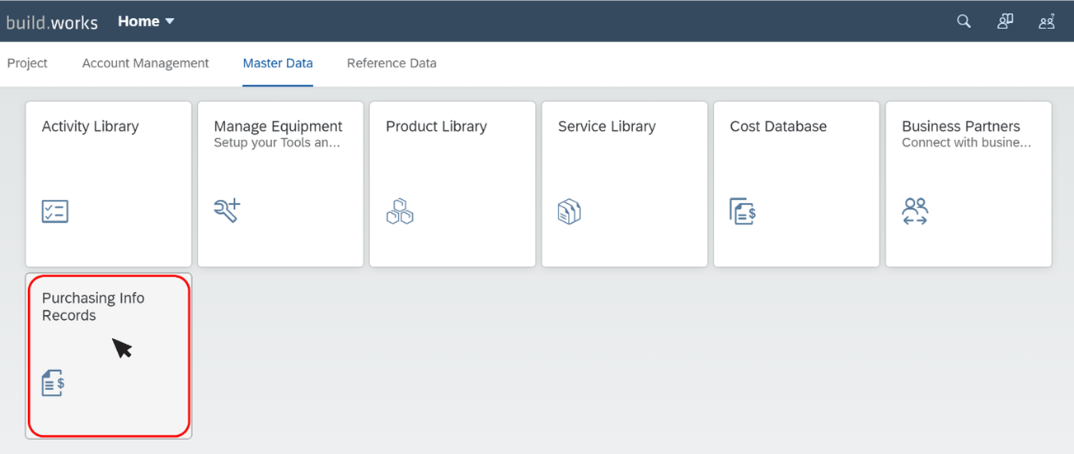Open the Business Partners tile subtitle text
Screen dimensions: 1074x454
pos(966,143)
